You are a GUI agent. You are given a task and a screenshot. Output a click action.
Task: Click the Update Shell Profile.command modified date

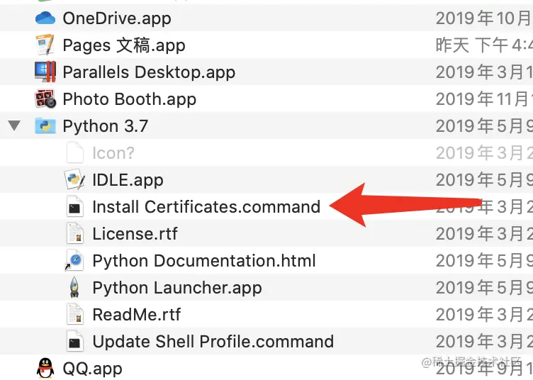tap(484, 341)
